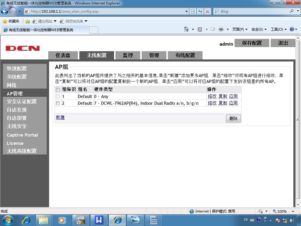
Task: Click the Print icon in command bar
Action: click(221, 29)
